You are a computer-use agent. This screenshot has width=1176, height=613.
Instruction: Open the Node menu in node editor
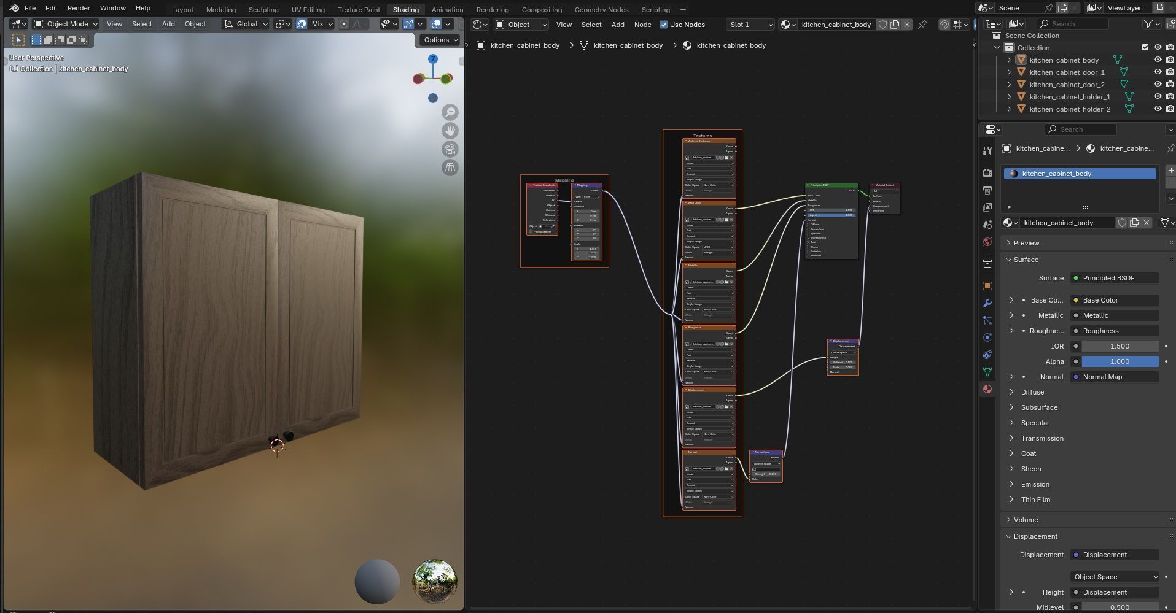[x=642, y=25]
